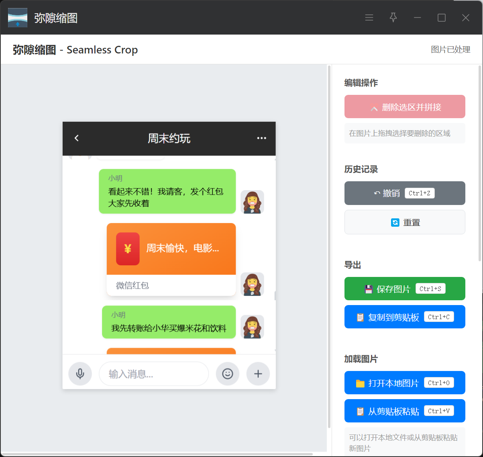Click the horizontal scrollbar at the bottom
Screen dimensions: 483x457
[157, 454]
